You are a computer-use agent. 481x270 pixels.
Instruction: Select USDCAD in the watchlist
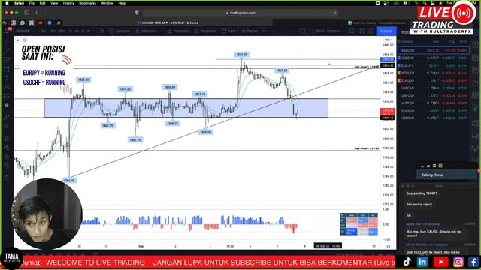(x=433, y=88)
